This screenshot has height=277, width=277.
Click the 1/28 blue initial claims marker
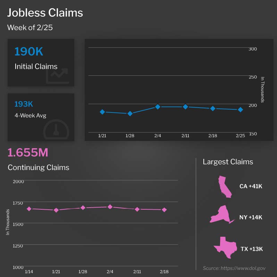coord(130,114)
